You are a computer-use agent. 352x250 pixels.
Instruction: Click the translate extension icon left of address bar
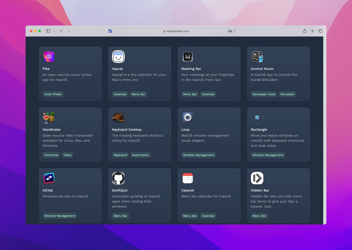[x=110, y=31]
